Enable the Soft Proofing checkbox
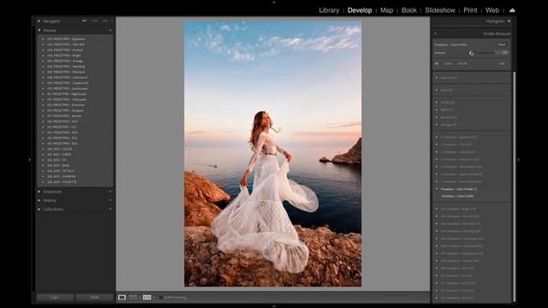The height and width of the screenshot is (308, 548). (x=161, y=298)
